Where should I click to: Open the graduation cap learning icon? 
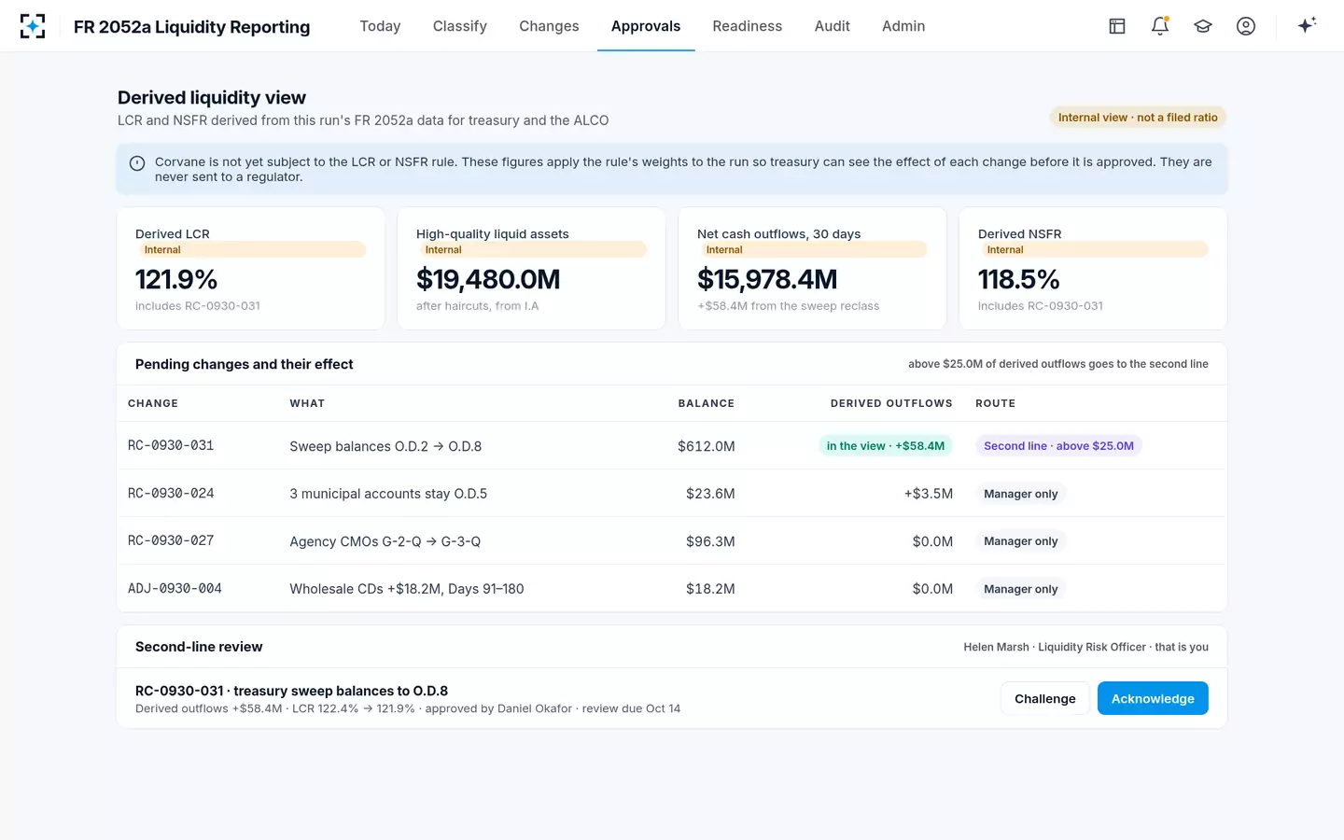coord(1203,26)
